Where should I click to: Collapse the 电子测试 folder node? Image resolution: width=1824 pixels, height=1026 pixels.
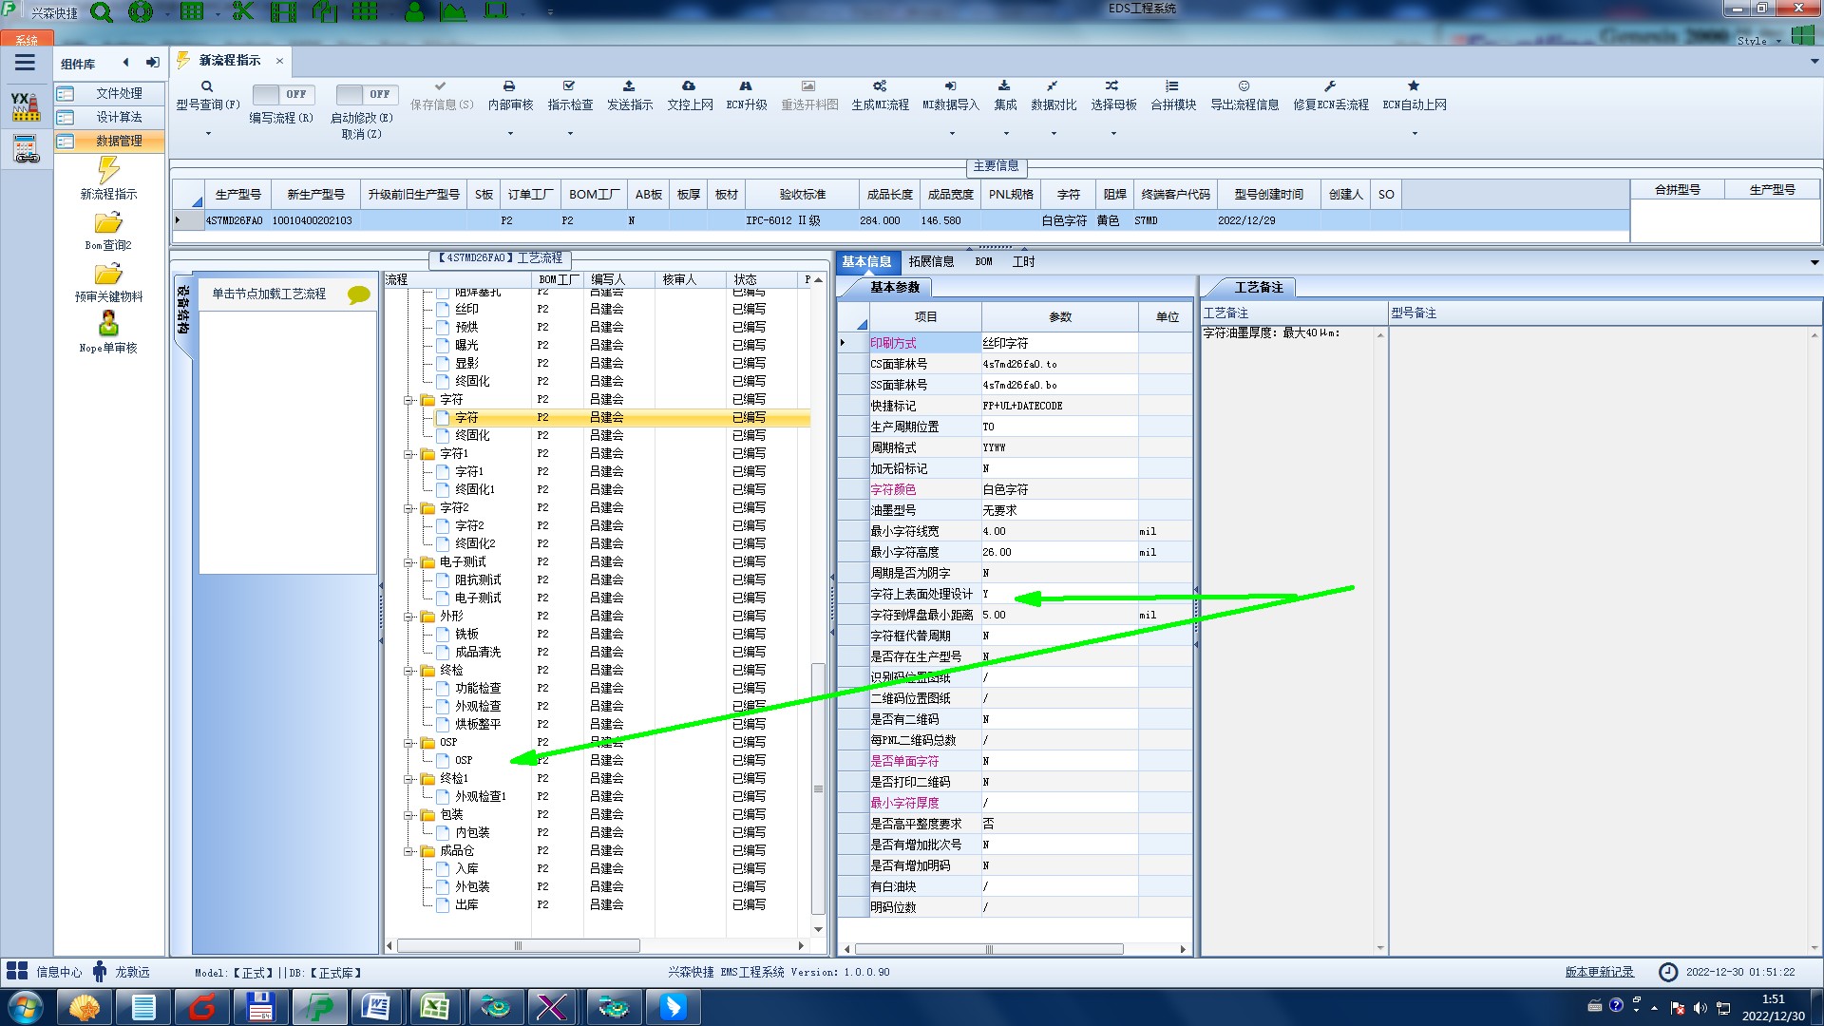point(408,562)
